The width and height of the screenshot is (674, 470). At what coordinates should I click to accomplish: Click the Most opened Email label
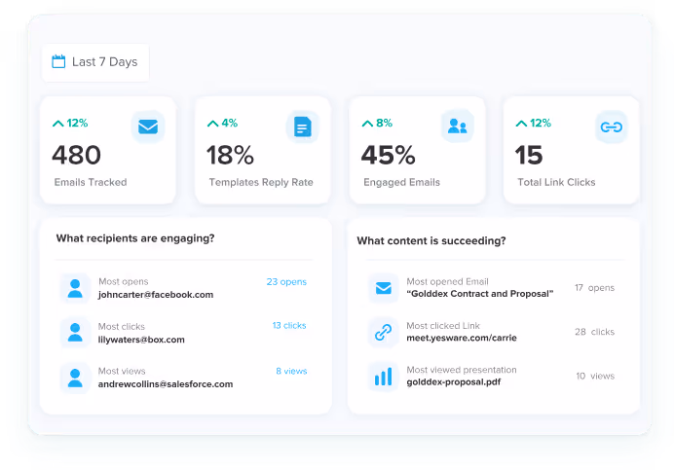[x=447, y=282]
